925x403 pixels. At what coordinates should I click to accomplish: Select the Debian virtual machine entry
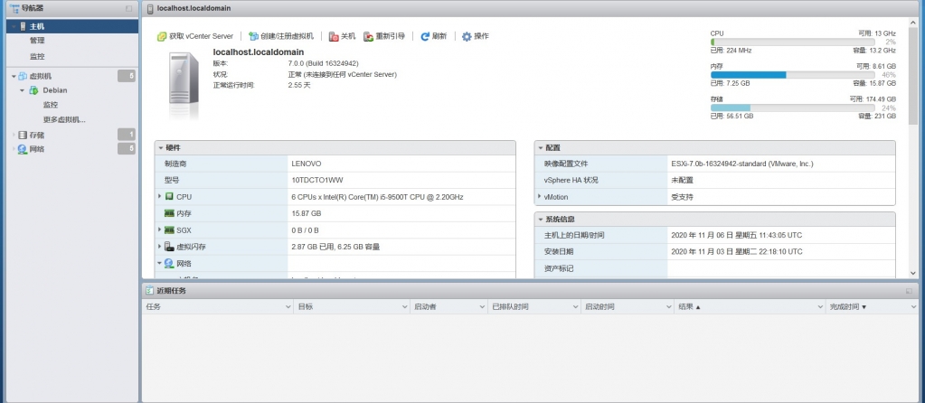[55, 90]
